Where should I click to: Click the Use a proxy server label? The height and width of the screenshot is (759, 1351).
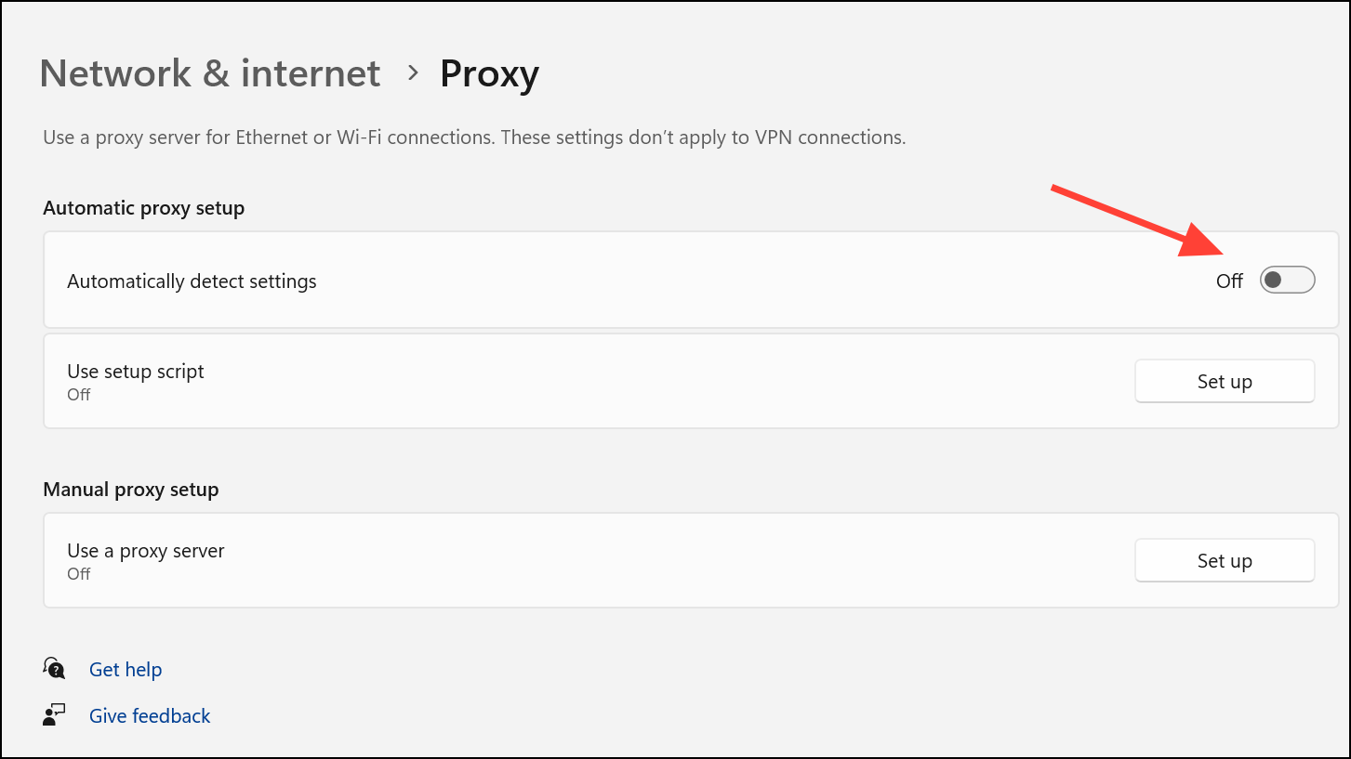pos(146,550)
